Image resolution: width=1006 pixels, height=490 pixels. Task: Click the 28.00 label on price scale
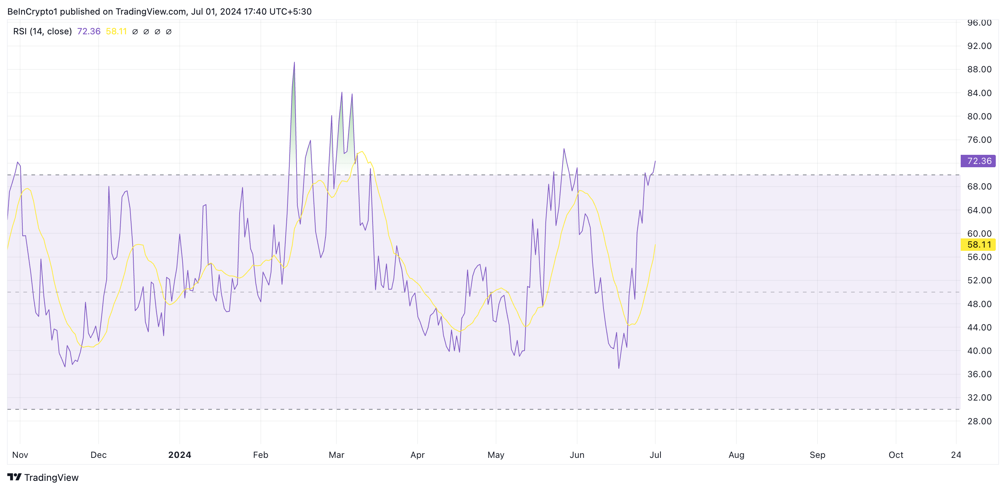click(x=979, y=421)
